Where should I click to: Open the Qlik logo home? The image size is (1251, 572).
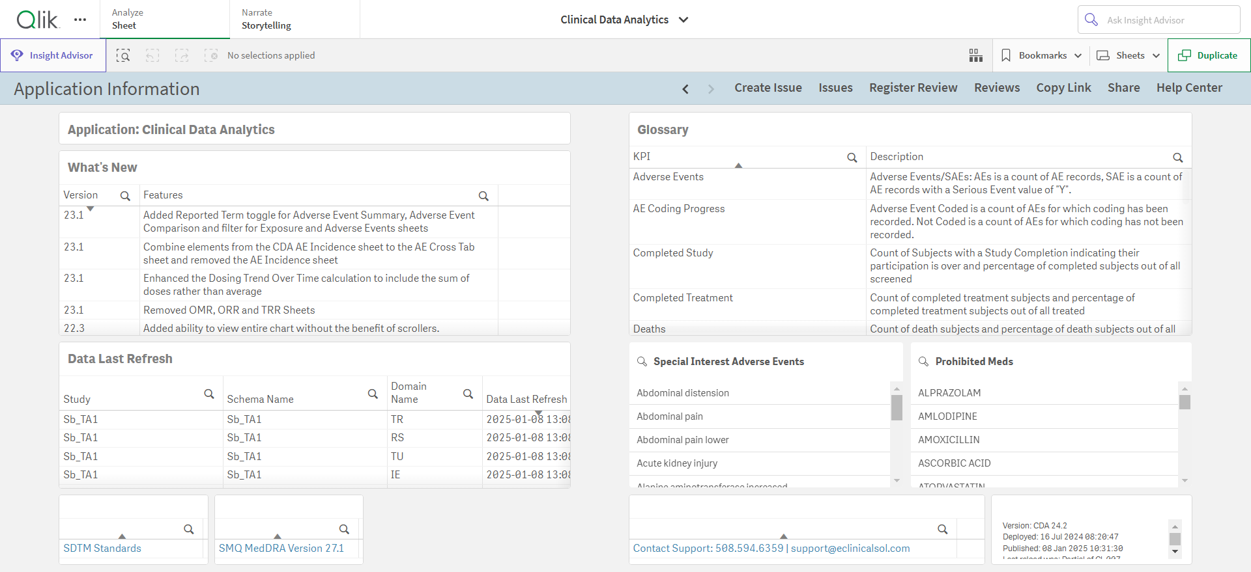(x=38, y=20)
